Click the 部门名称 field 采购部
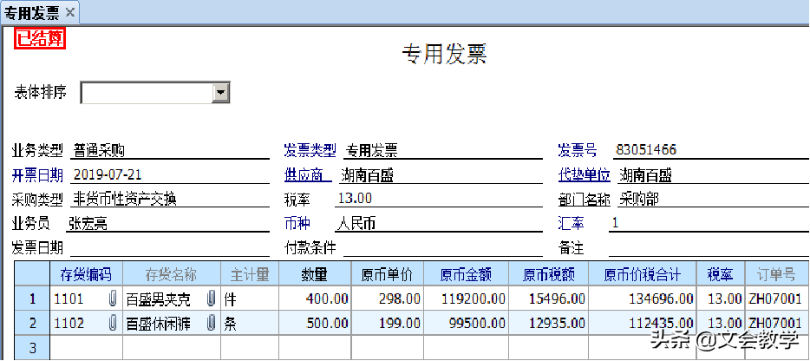This screenshot has width=810, height=361. click(x=712, y=199)
